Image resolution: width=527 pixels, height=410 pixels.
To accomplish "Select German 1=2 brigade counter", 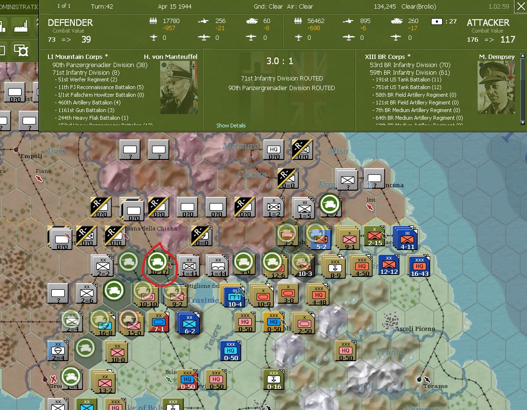I will 274,207.
